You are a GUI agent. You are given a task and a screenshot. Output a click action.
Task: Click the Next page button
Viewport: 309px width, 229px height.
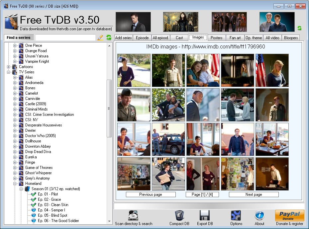[254, 194]
